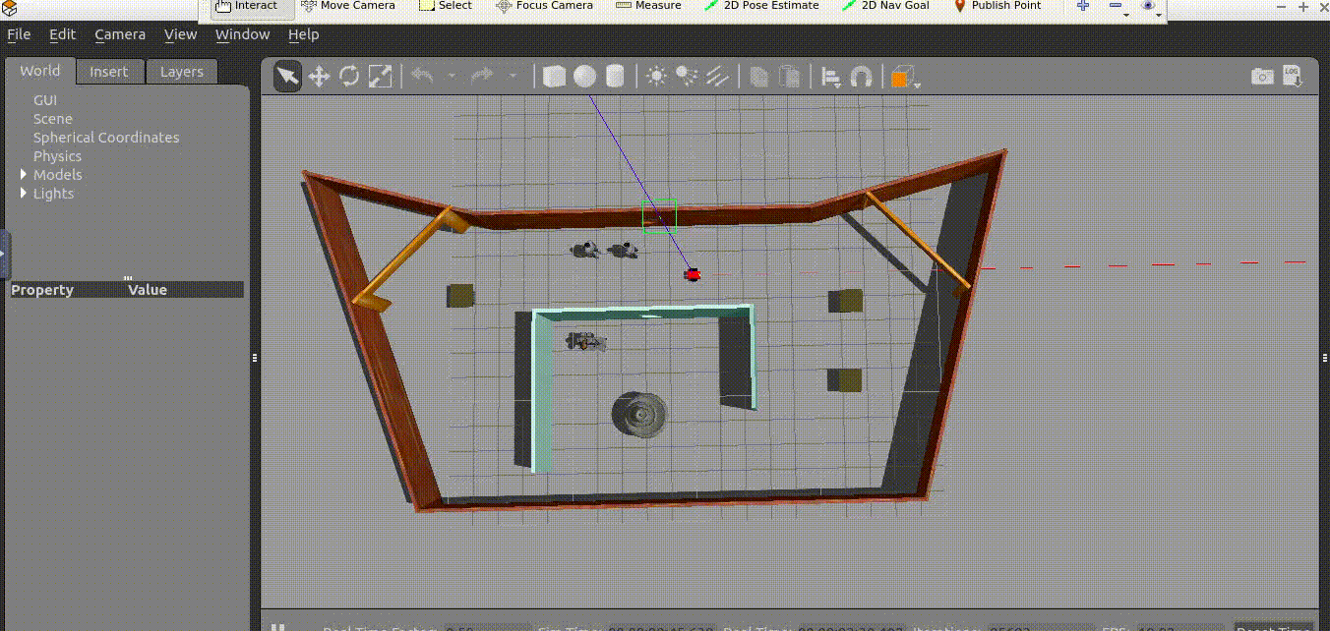Select GUI in the World tree

(45, 100)
